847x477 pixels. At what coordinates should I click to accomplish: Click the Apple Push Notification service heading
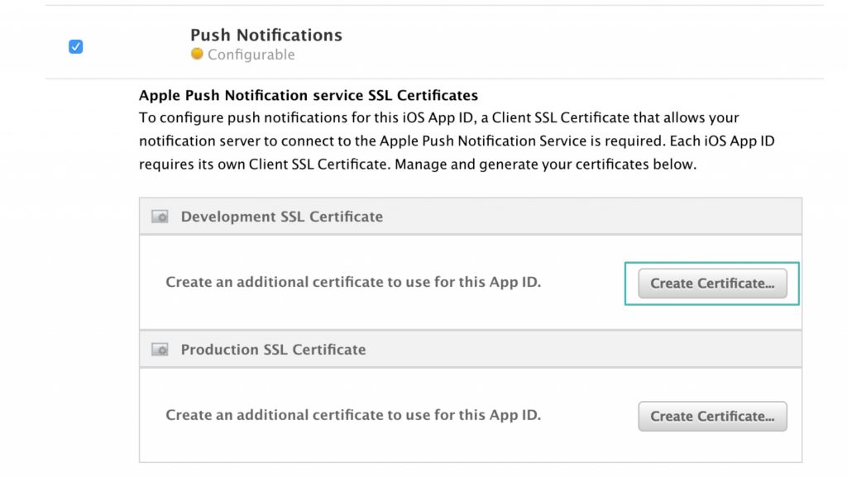pyautogui.click(x=308, y=95)
